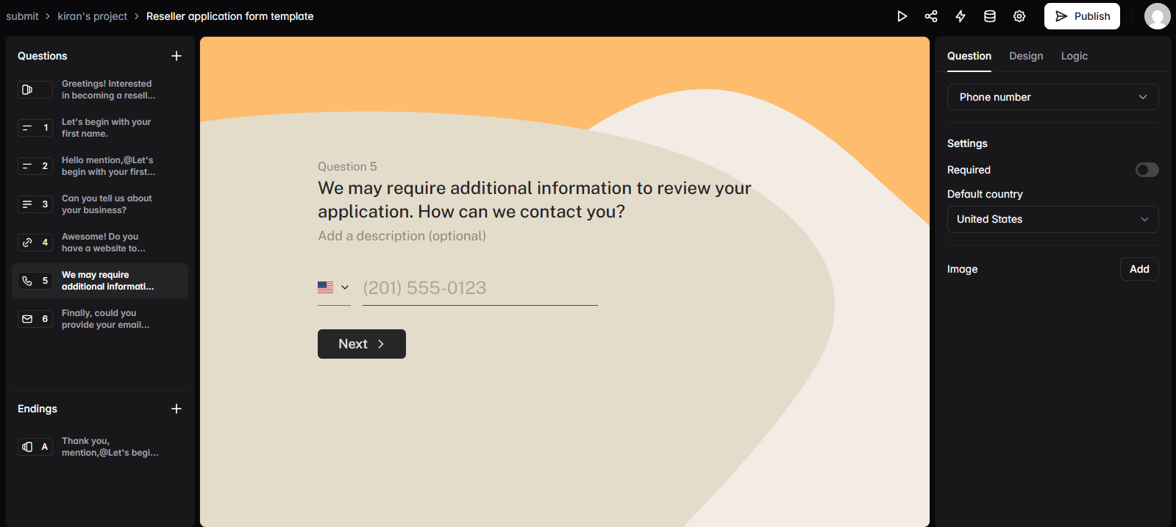Expand the United States default country dropdown
The image size is (1176, 527).
point(1052,219)
